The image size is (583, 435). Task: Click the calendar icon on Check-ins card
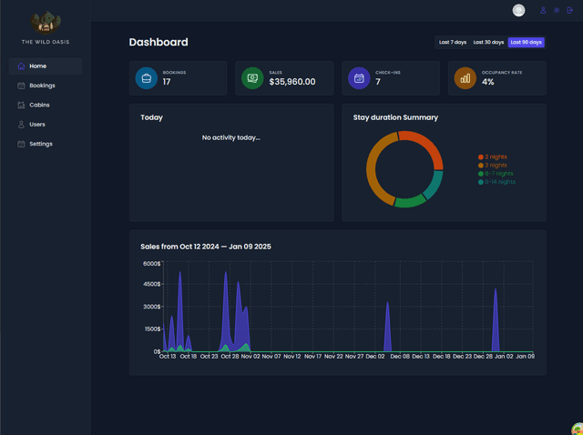pos(359,79)
